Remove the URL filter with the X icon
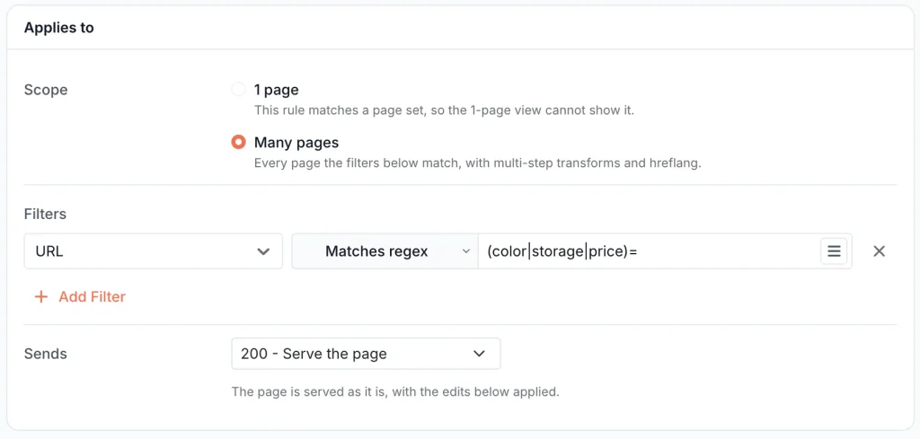The height and width of the screenshot is (439, 920). (879, 251)
